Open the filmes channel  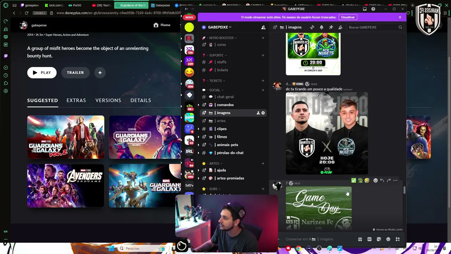click(x=233, y=137)
